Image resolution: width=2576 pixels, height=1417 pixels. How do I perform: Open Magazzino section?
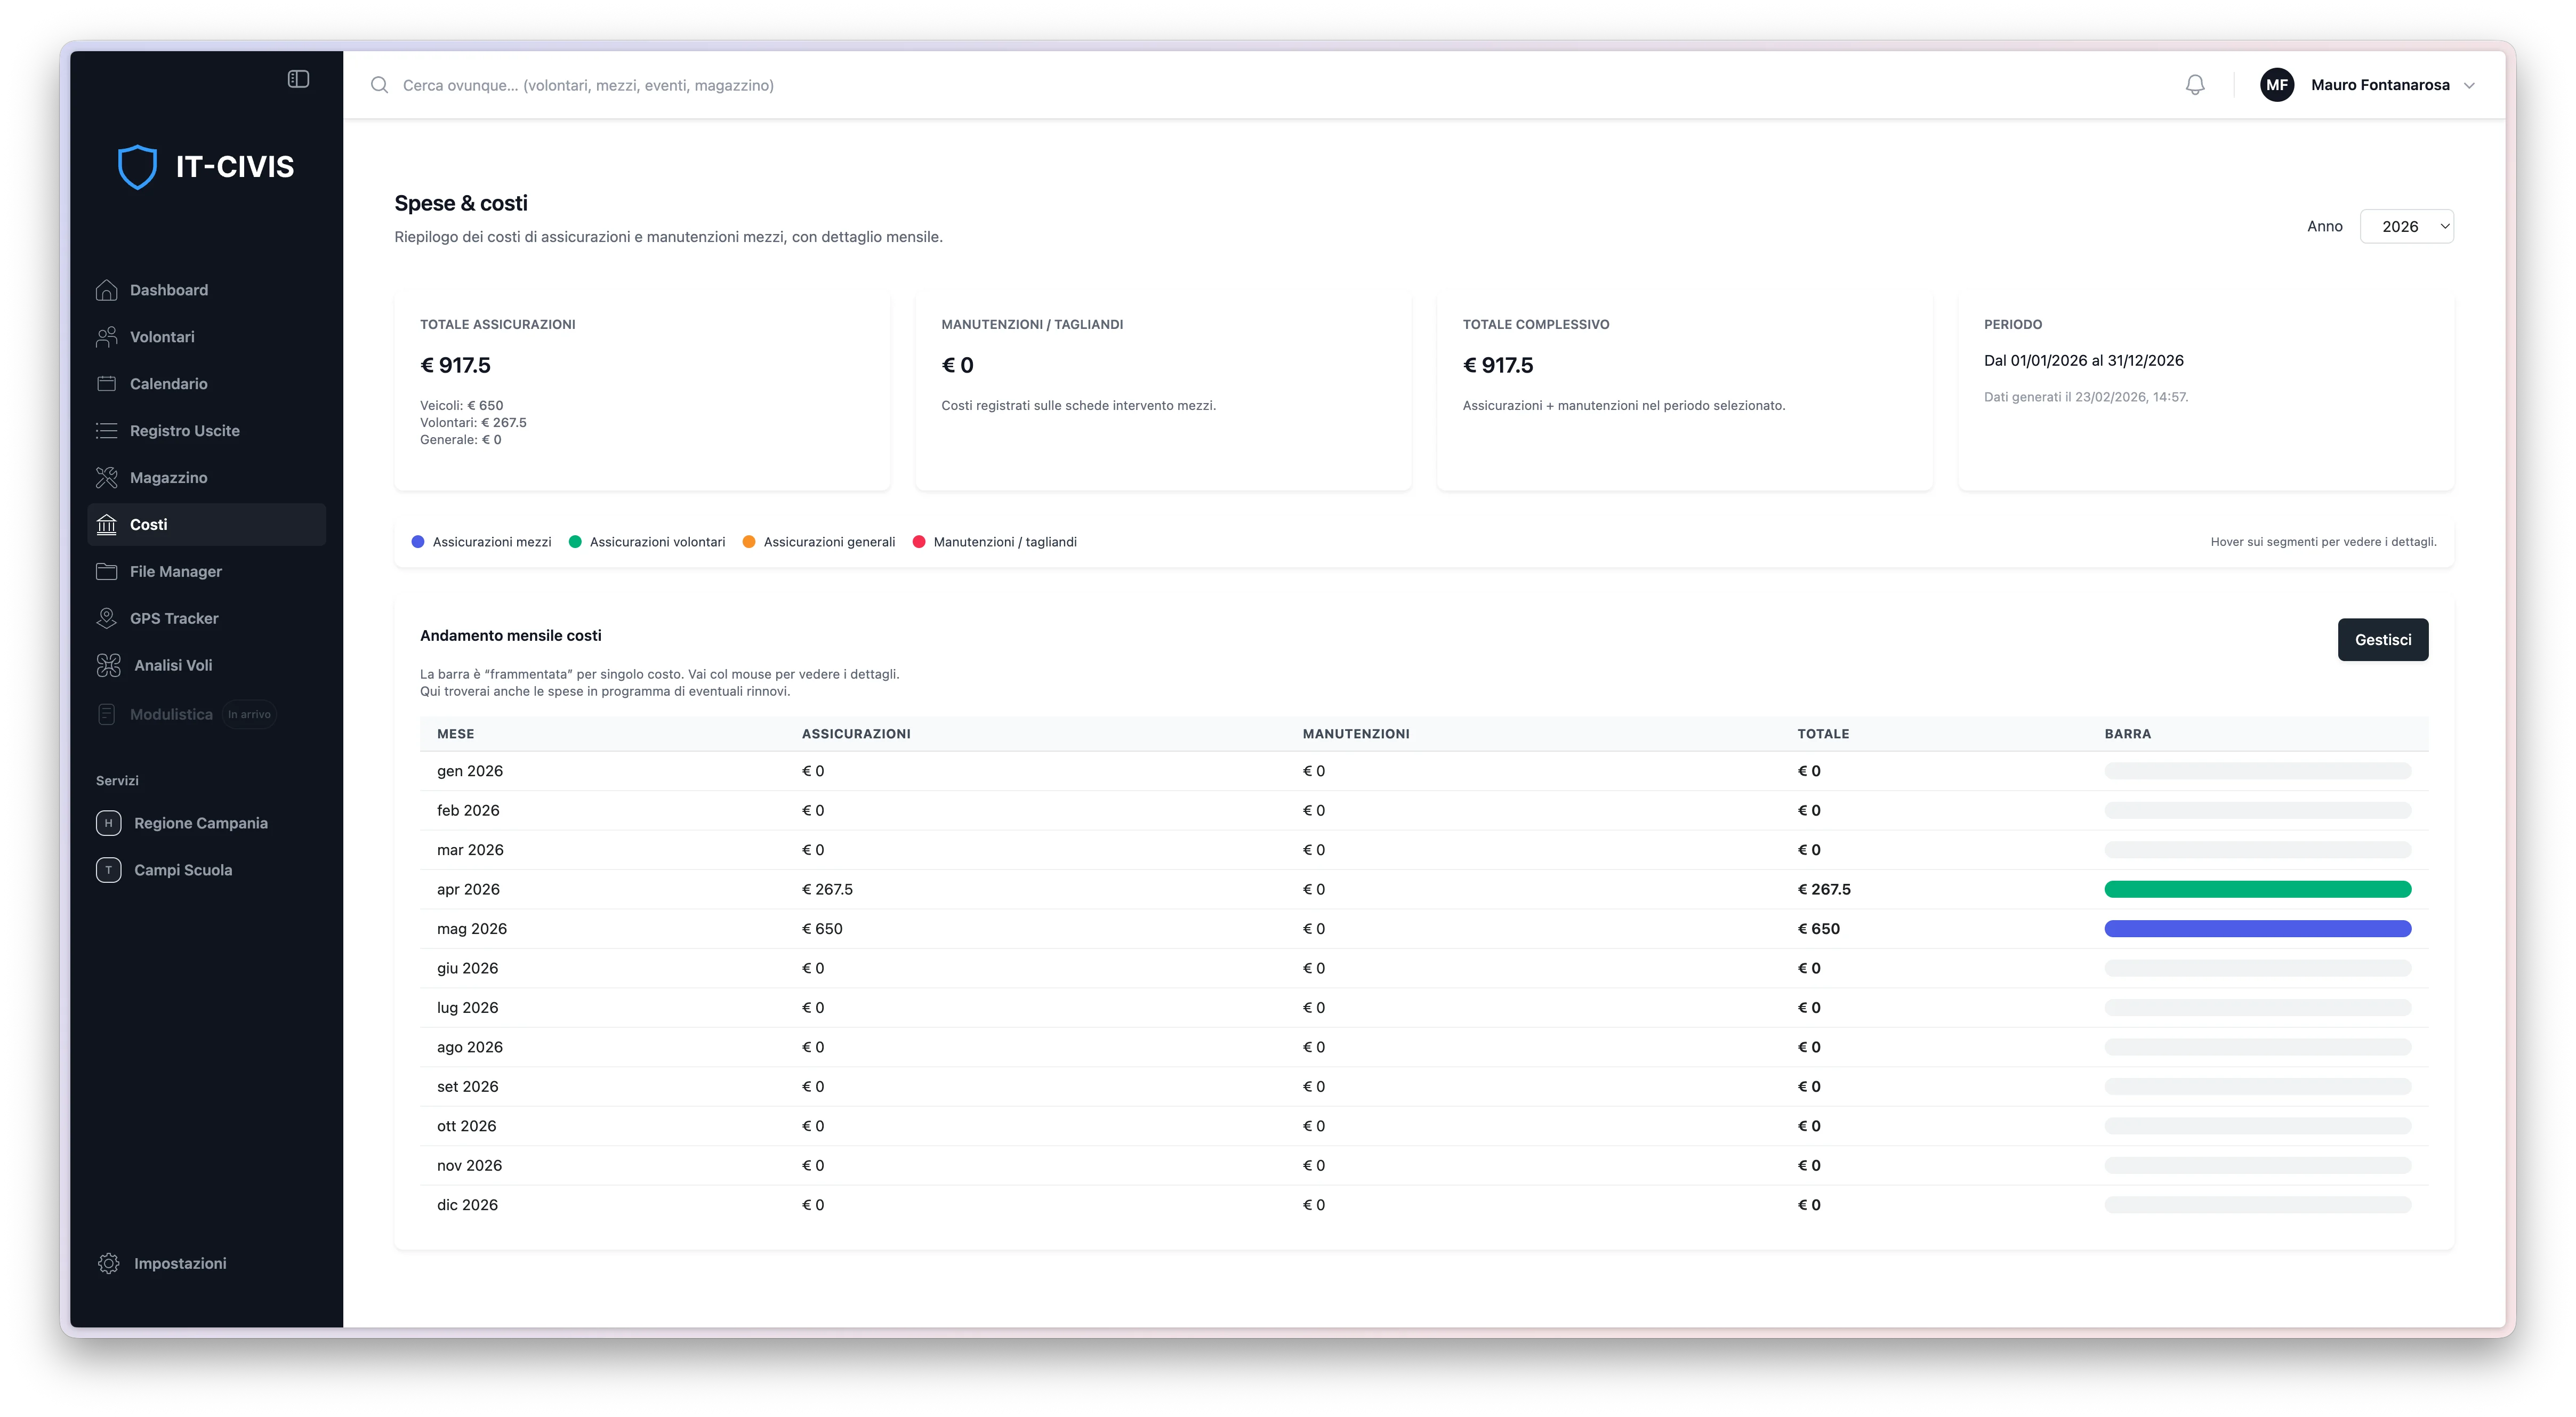(207, 478)
